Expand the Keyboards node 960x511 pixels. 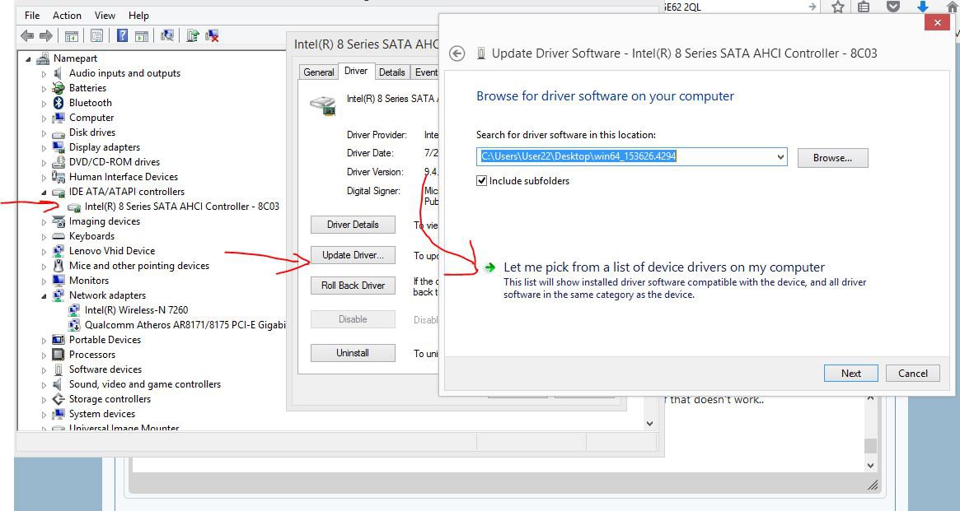coord(44,236)
